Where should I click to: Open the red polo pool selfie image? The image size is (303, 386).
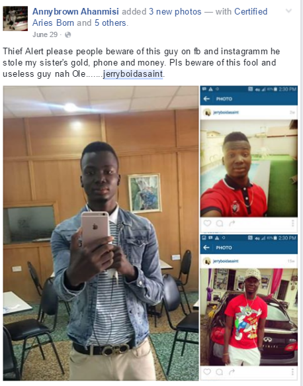[x=249, y=168]
